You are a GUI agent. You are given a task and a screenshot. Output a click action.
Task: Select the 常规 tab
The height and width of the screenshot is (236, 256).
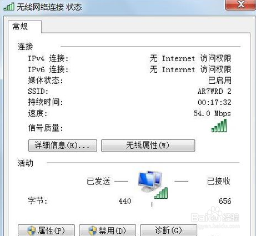coord(20,26)
